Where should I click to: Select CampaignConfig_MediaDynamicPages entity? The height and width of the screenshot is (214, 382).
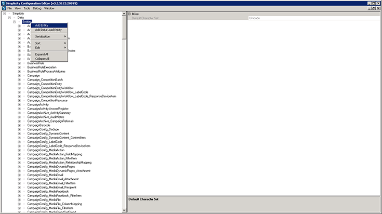pos(51,167)
